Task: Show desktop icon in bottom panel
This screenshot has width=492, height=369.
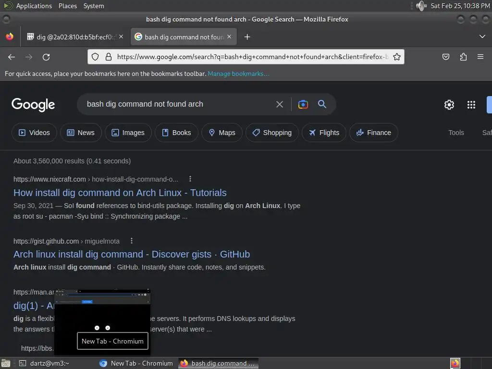Action: pyautogui.click(x=6, y=363)
